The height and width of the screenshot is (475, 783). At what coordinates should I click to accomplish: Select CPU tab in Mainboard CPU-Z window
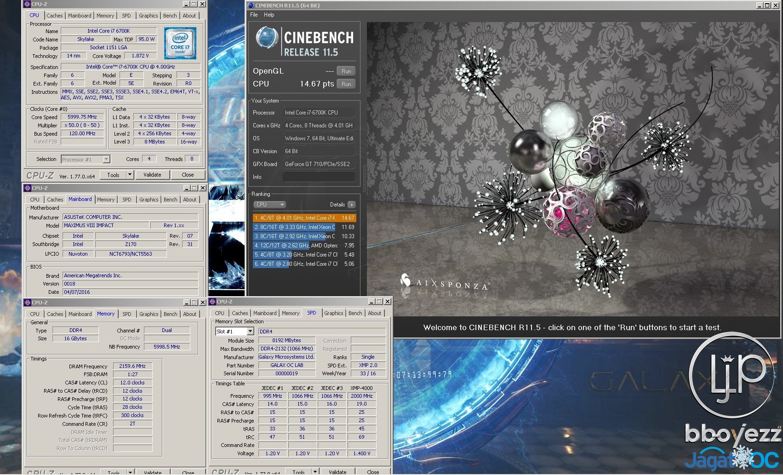point(34,200)
